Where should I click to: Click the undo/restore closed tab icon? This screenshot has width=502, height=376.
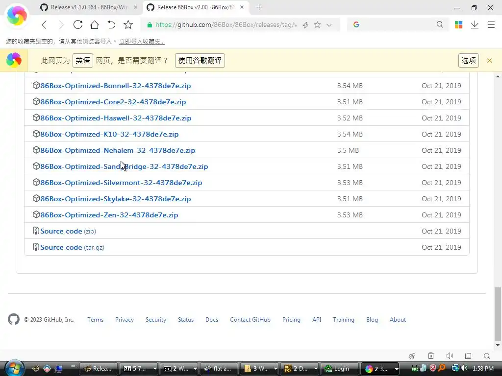pos(111,24)
